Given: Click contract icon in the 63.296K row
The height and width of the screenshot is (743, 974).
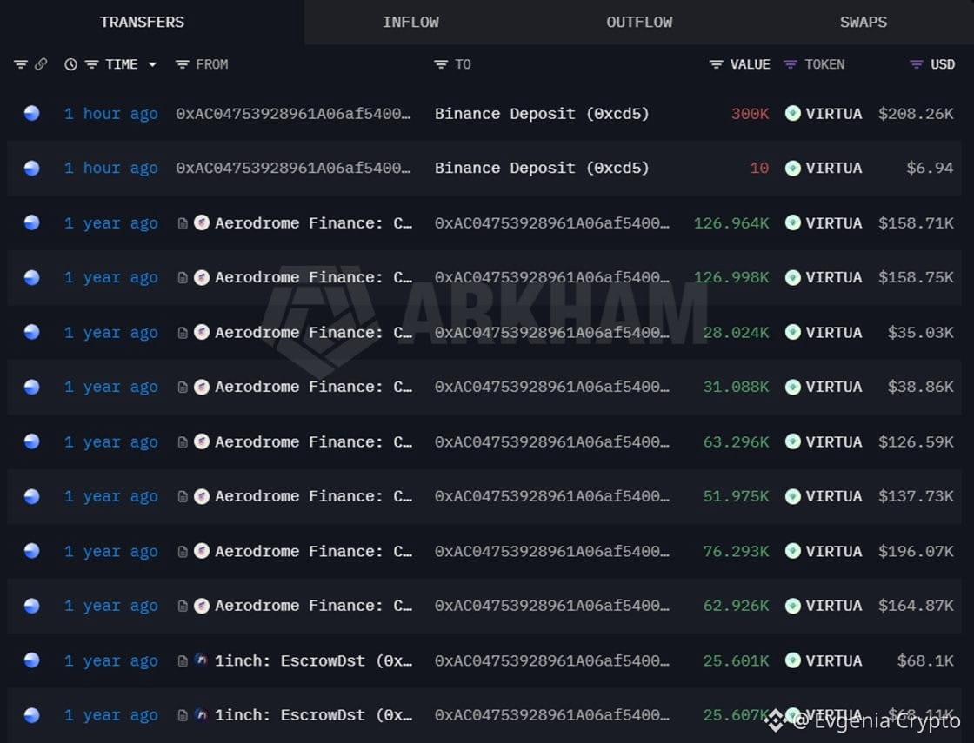Looking at the screenshot, I should 183,442.
